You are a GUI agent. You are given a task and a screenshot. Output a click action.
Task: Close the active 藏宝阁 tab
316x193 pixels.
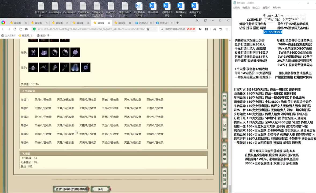[x=109, y=23]
